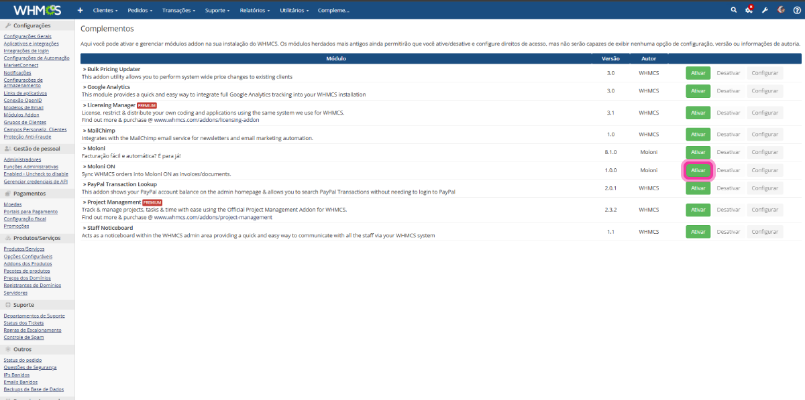Open Conexão OpenID sidebar link

(22, 100)
